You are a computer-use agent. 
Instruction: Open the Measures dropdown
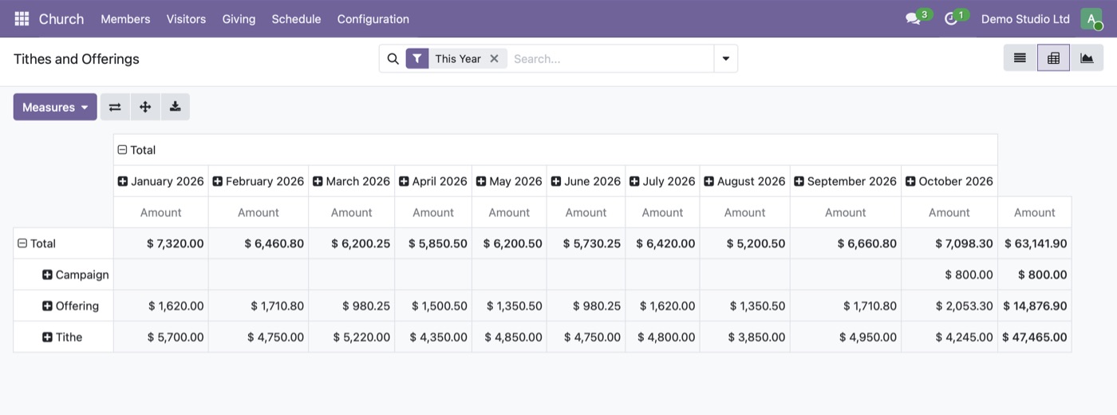55,107
